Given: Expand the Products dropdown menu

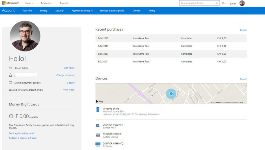Looking at the screenshot, I should coord(46,3).
